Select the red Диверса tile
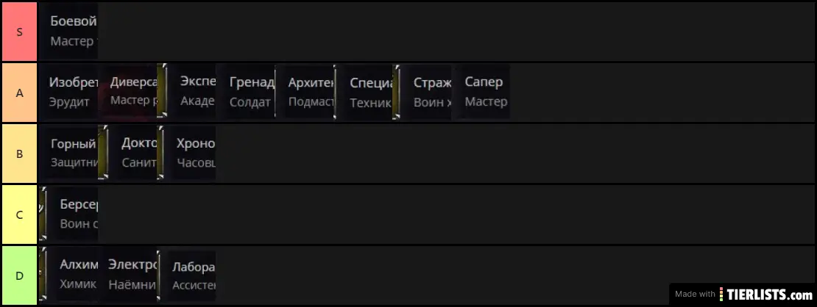 point(127,92)
